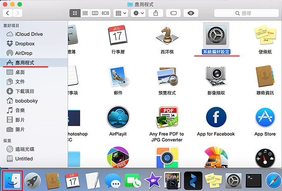Select Music 音樂 in sidebar
Viewport: 282px width, 191px height.
point(34,110)
